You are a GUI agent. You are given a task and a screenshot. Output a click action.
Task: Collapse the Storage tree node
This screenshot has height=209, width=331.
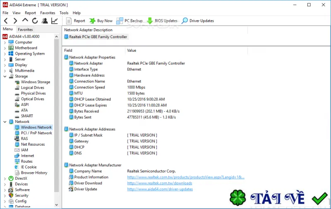click(5, 77)
